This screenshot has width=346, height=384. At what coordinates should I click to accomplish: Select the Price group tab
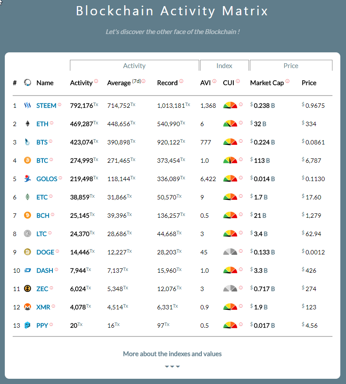[x=291, y=65]
